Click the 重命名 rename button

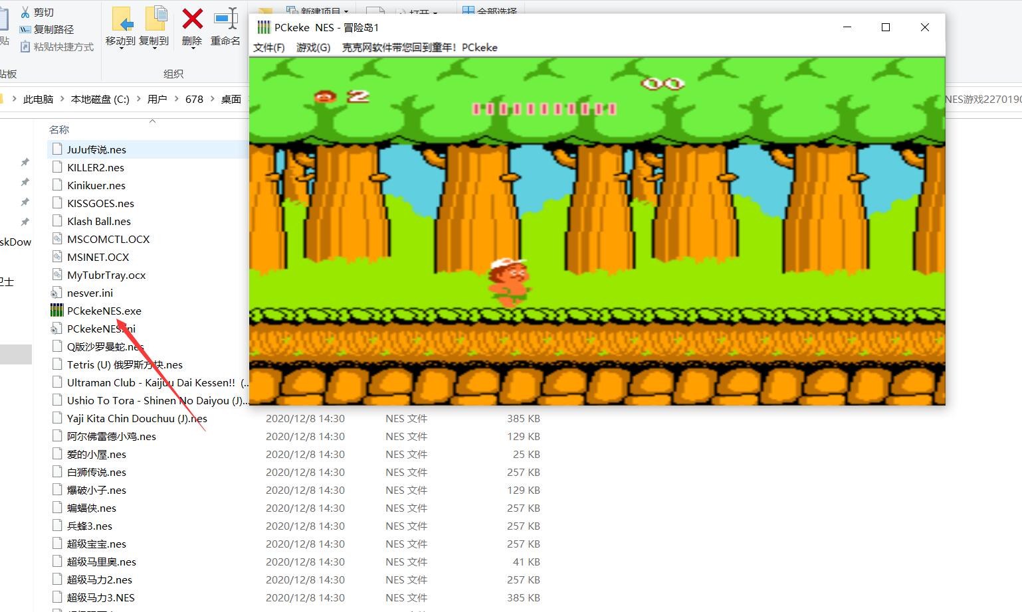click(225, 27)
